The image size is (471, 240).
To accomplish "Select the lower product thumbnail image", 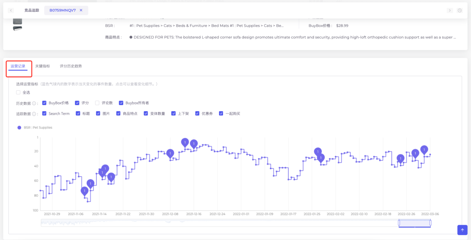I will click(17, 29).
